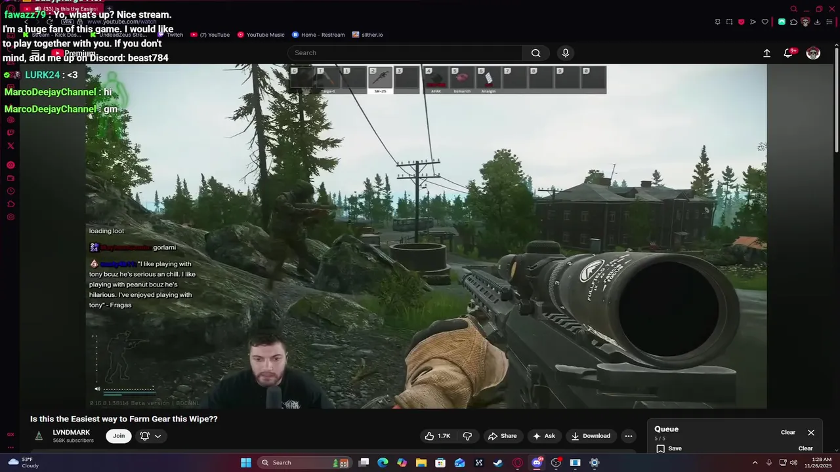Click the bell subscription notification icon
The image size is (840, 472).
[x=144, y=436]
